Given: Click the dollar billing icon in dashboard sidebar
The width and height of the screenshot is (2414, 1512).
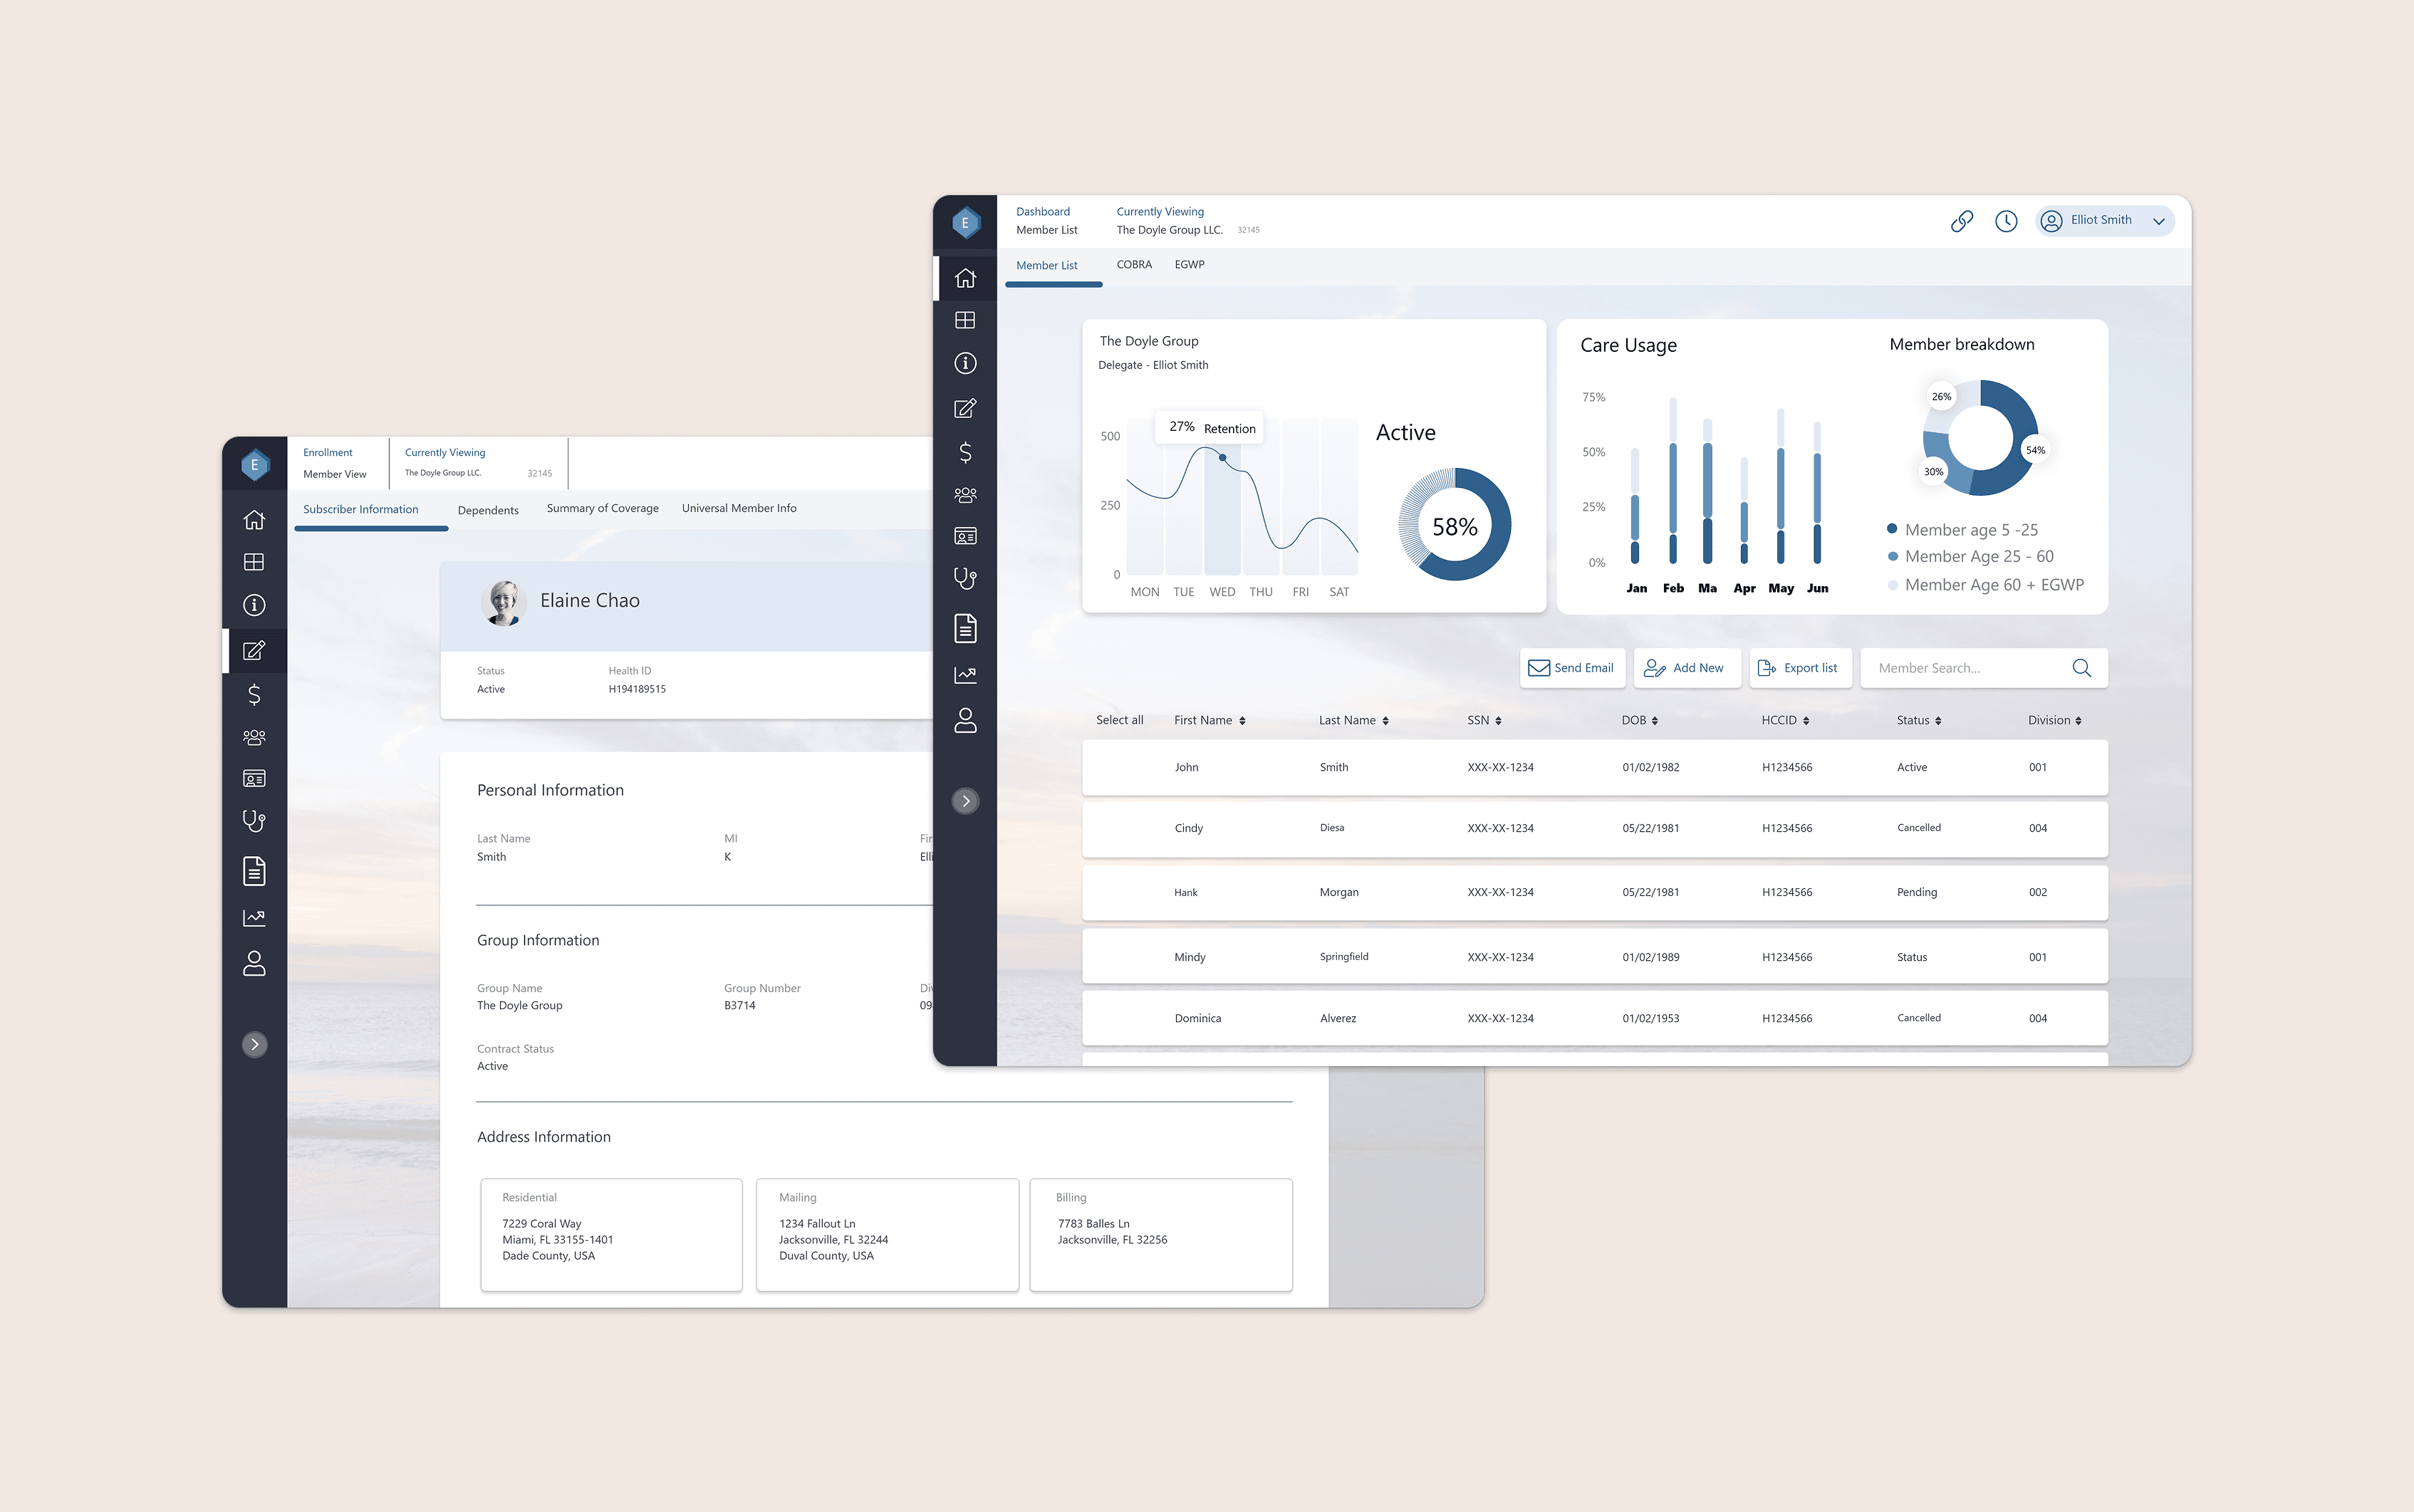Looking at the screenshot, I should (965, 452).
